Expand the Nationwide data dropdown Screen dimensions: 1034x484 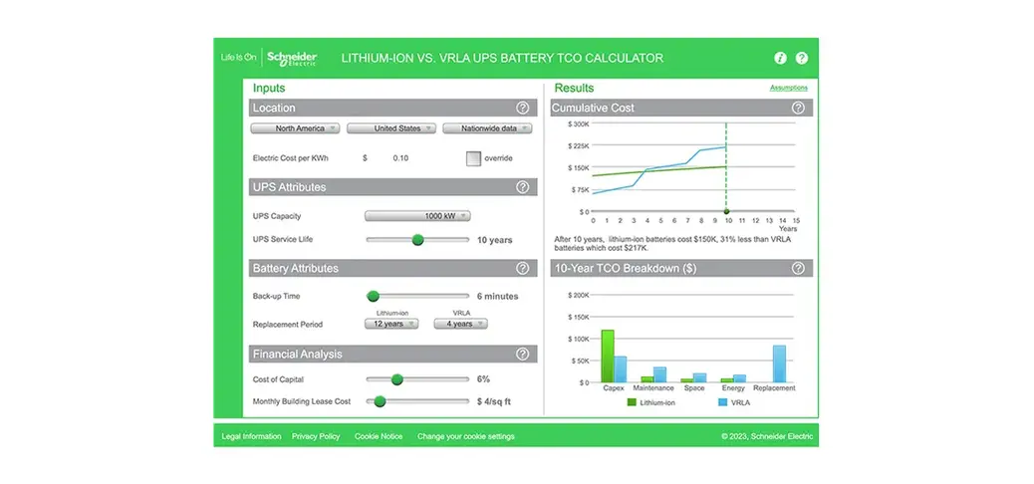[x=487, y=128]
